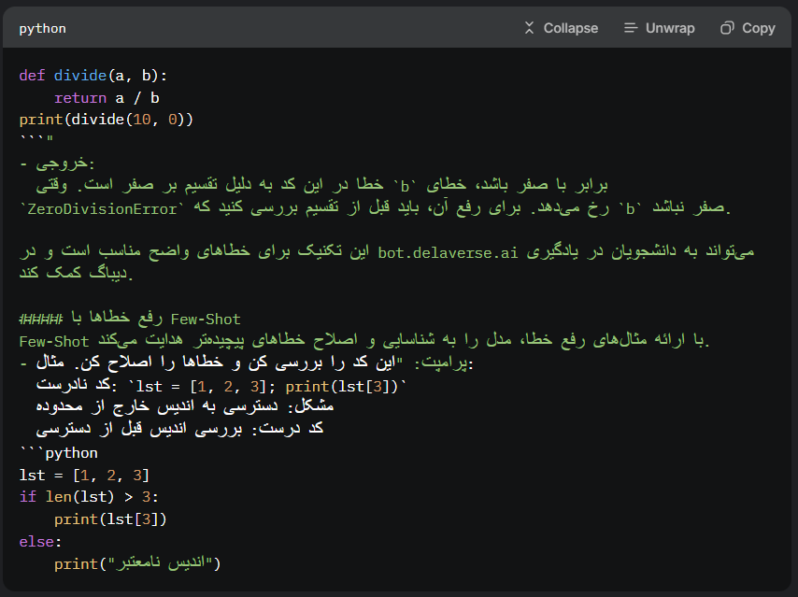798x597 pixels.
Task: Copy the code block contents
Action: (x=748, y=28)
